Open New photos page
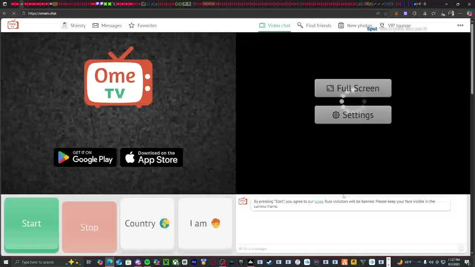 [x=355, y=25]
